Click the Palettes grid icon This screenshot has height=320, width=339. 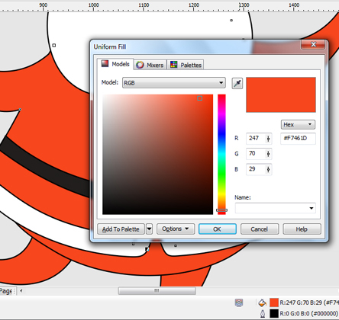pos(174,65)
